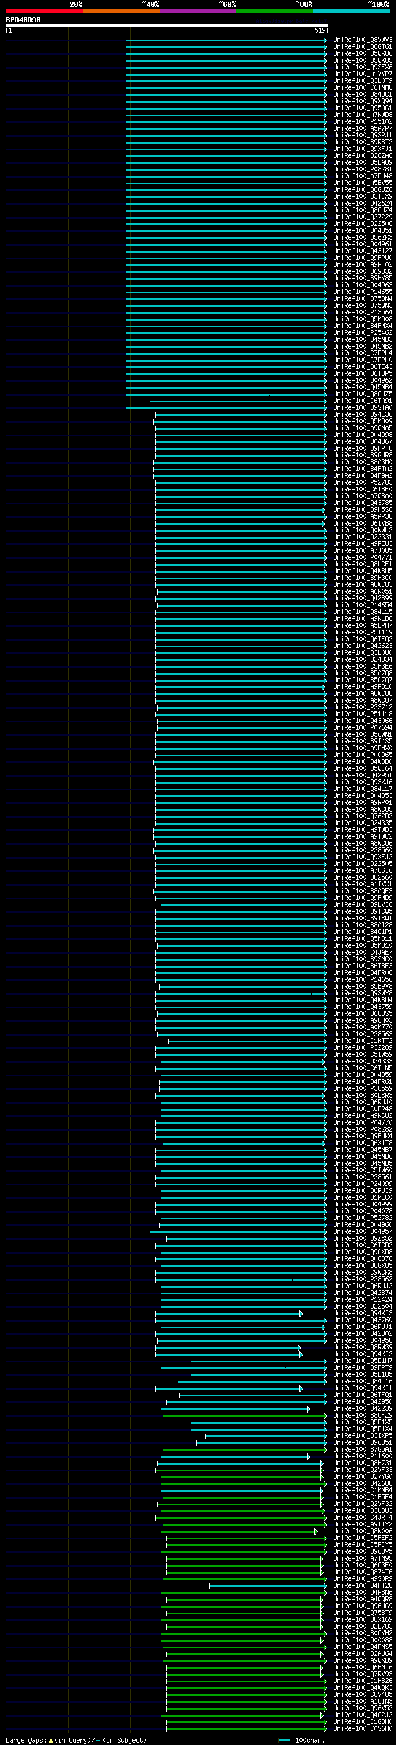The width and height of the screenshot is (396, 1745).
Task: Click the orange ~40% legend segment
Action: 121,12
